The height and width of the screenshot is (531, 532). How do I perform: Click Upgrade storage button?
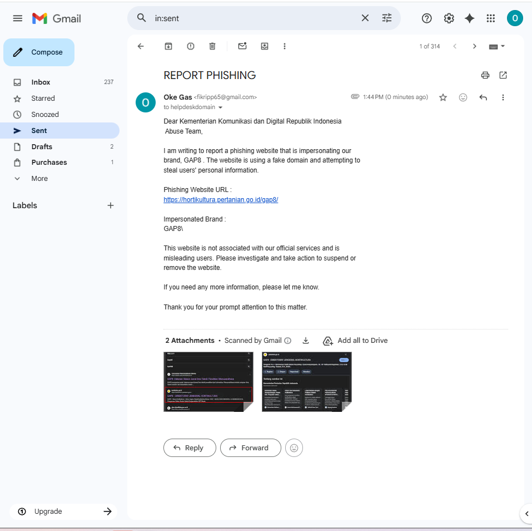click(63, 512)
